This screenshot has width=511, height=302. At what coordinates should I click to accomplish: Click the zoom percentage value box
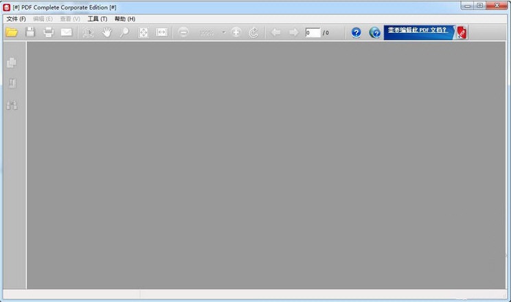coord(207,32)
